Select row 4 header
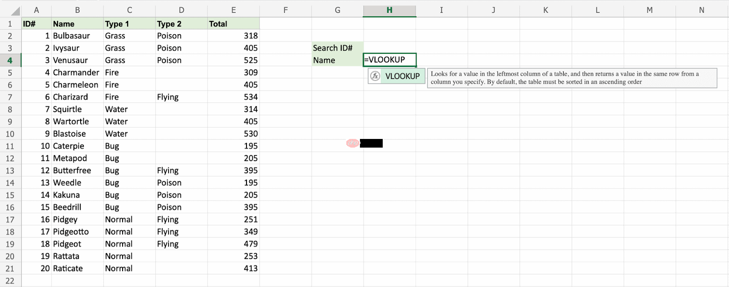Viewport: 729px width, 287px height. tap(10, 60)
